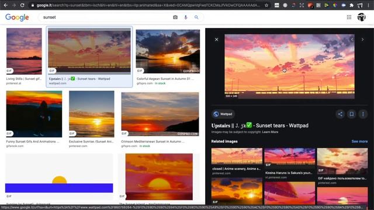This screenshot has width=374, height=210.
Task: Open the red cartoon sunset island gif
Action: [x=159, y=177]
